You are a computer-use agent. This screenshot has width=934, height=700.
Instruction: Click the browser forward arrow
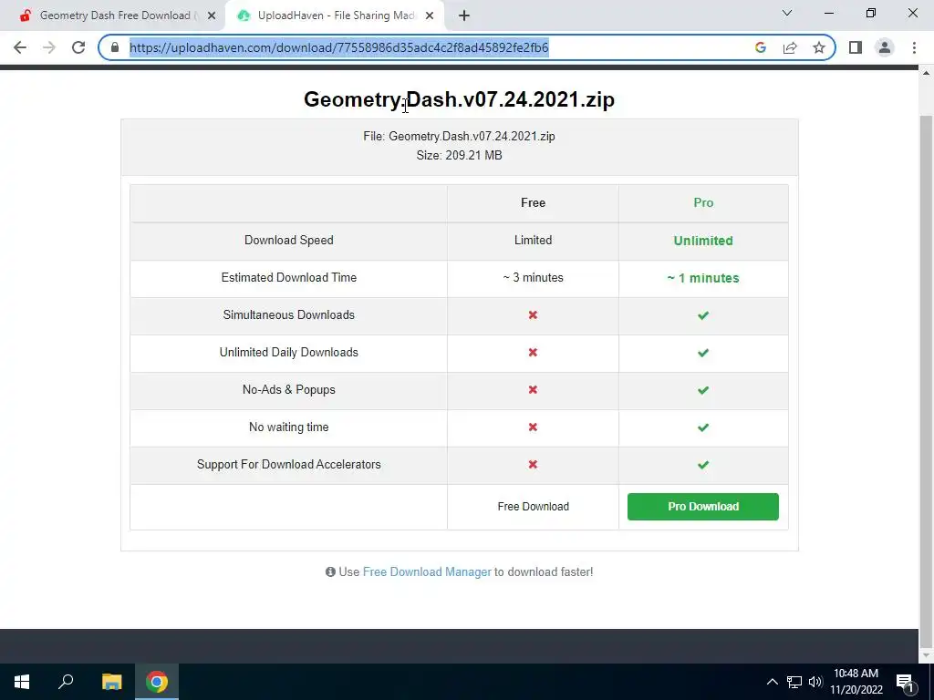click(x=49, y=47)
